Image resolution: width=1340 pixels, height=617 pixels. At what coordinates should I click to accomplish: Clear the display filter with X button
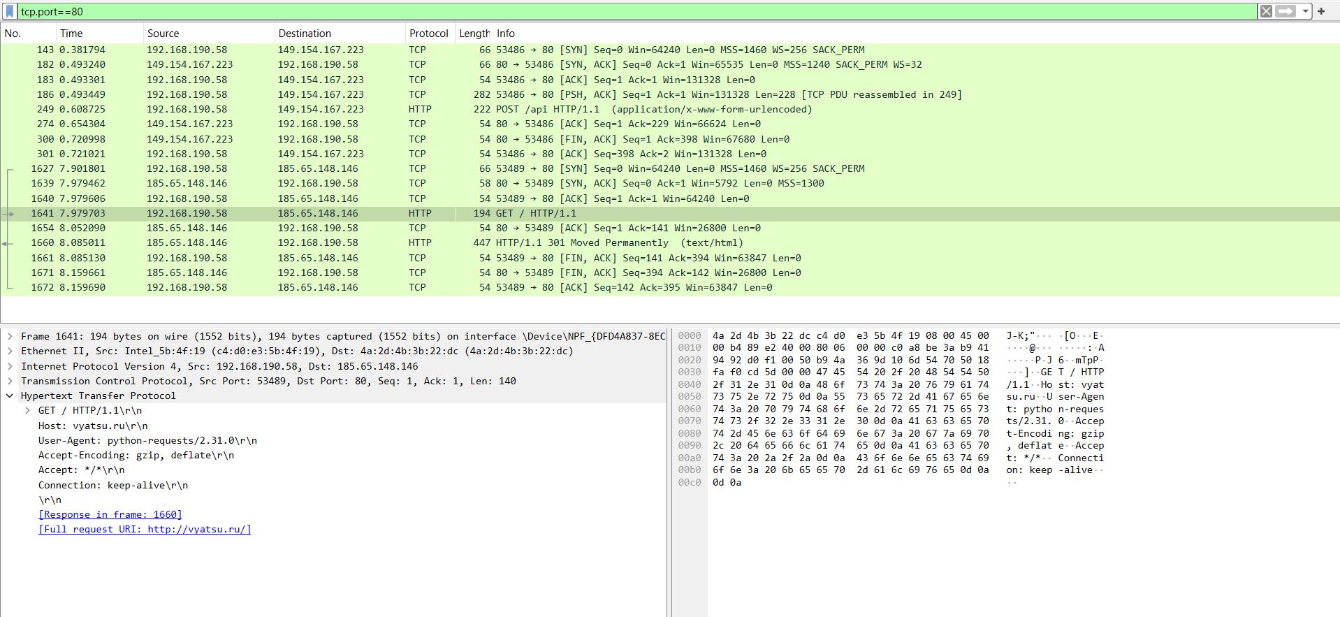pyautogui.click(x=1265, y=11)
